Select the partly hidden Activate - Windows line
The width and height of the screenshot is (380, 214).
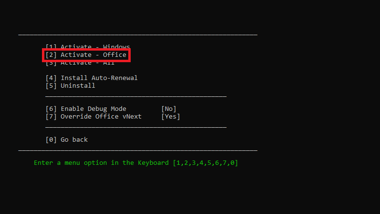click(x=88, y=46)
